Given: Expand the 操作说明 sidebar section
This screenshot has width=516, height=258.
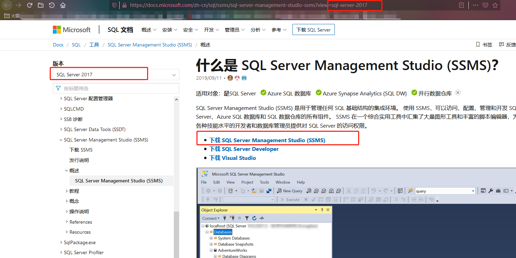Looking at the screenshot, I should point(67,212).
